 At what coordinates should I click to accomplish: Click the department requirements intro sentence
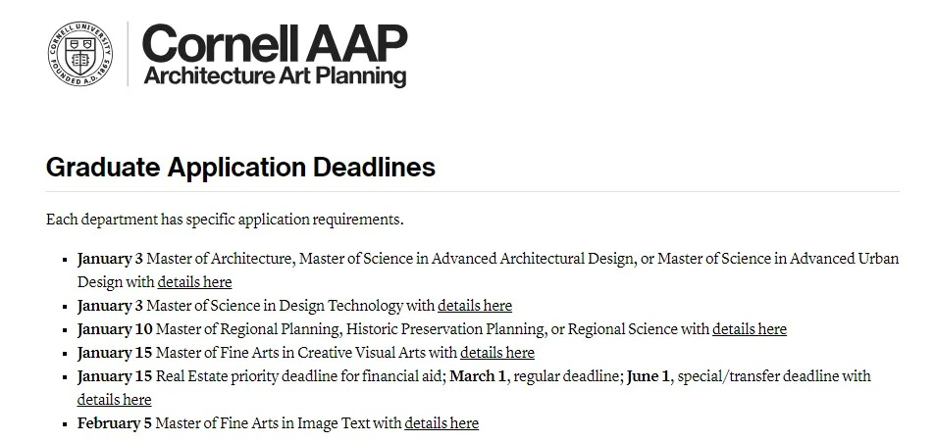(225, 220)
